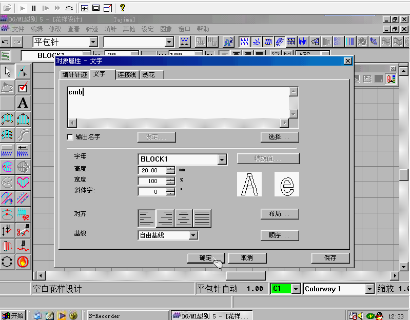
Task: Click the arrow select tool in toolbox
Action: [7, 72]
